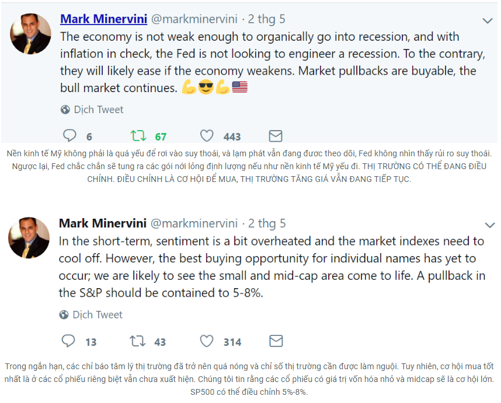Like the second tweet with 314 likes

207,341
